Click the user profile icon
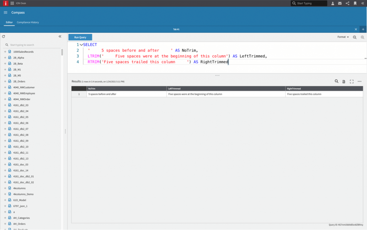 tap(333, 3)
